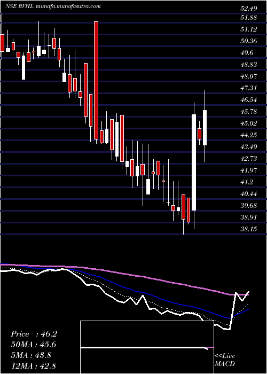
Task: Click the '<<Live MACD' label
Action: [x=225, y=360]
